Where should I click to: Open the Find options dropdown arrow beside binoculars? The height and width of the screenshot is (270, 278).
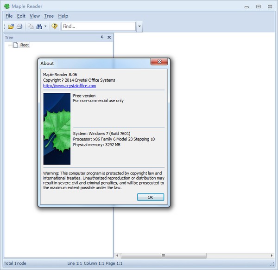pos(45,26)
